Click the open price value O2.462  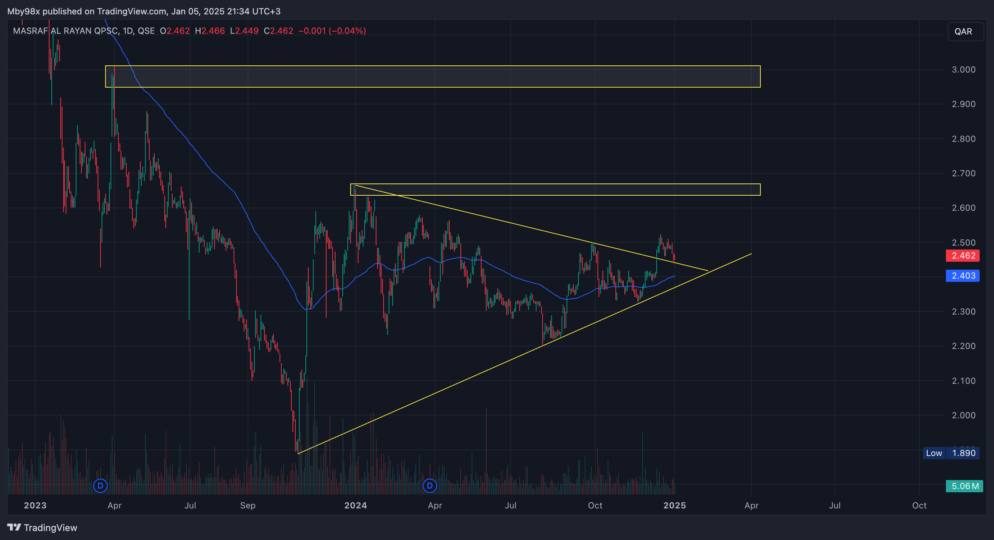(x=175, y=31)
